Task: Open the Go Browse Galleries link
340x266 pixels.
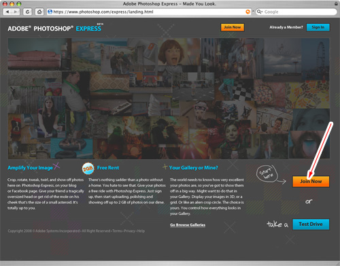Action: tap(188, 225)
